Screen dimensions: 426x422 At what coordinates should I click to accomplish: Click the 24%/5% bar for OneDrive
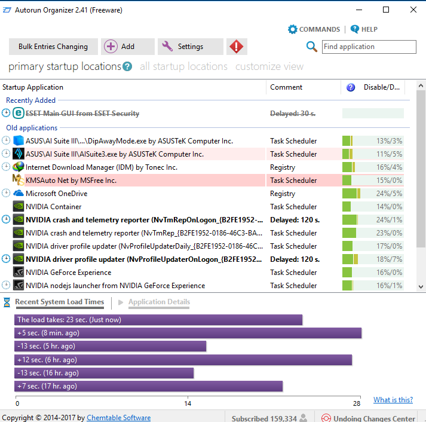[x=373, y=194]
